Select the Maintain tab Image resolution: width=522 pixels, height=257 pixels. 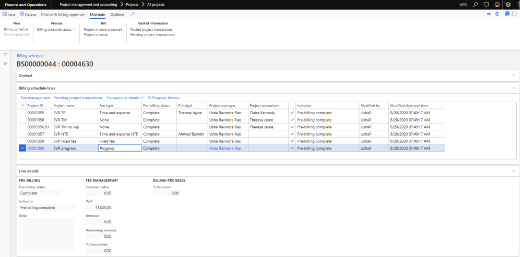pos(98,15)
